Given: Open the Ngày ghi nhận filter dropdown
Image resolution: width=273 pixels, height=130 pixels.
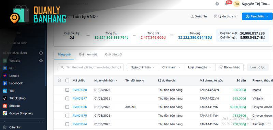Looking at the screenshot, I should [x=143, y=67].
